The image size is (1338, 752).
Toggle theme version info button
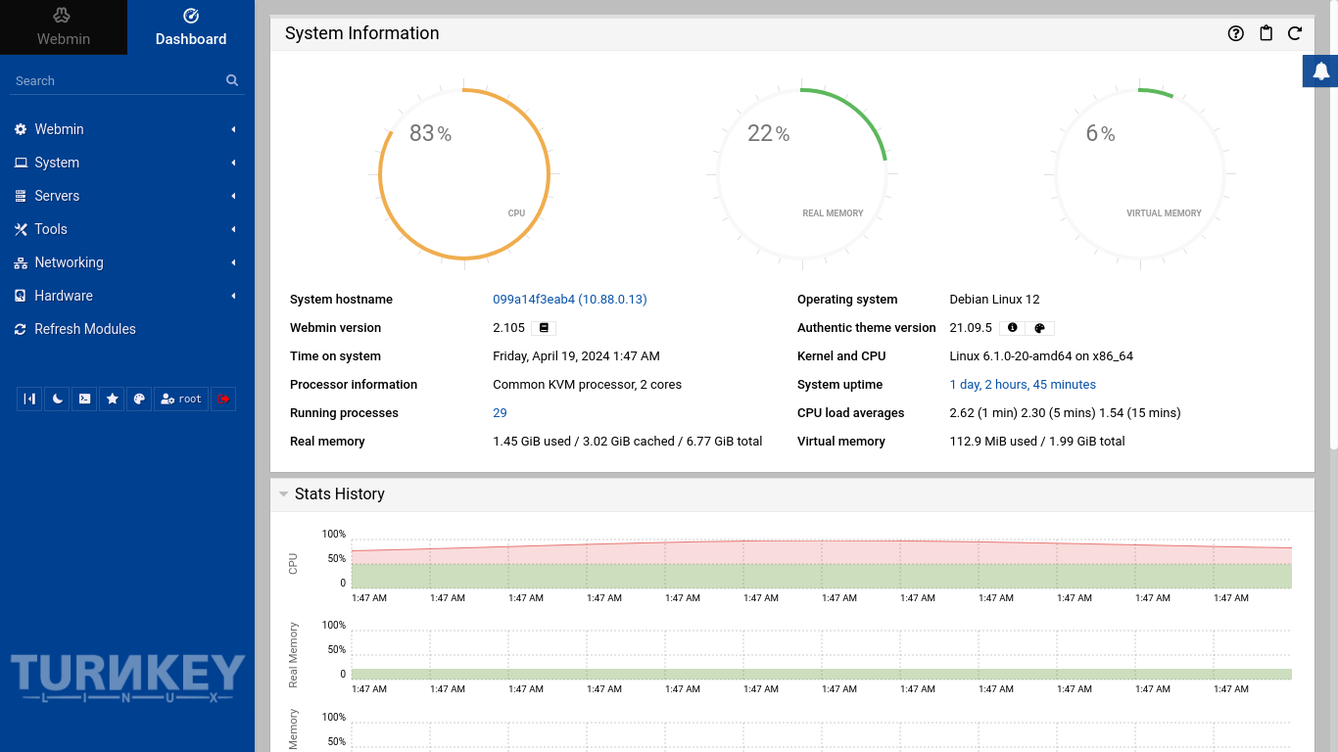[x=1013, y=327]
